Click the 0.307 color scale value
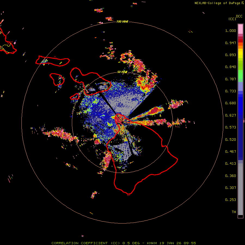This screenshot has width=245, height=245. point(231,188)
